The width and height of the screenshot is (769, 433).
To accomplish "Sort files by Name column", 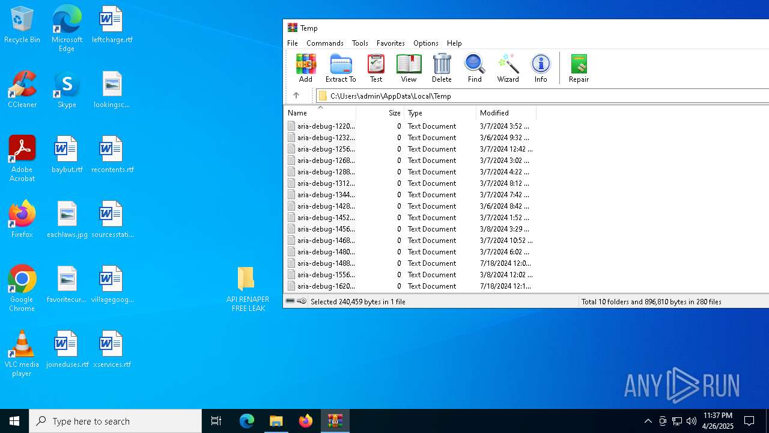I will click(320, 113).
